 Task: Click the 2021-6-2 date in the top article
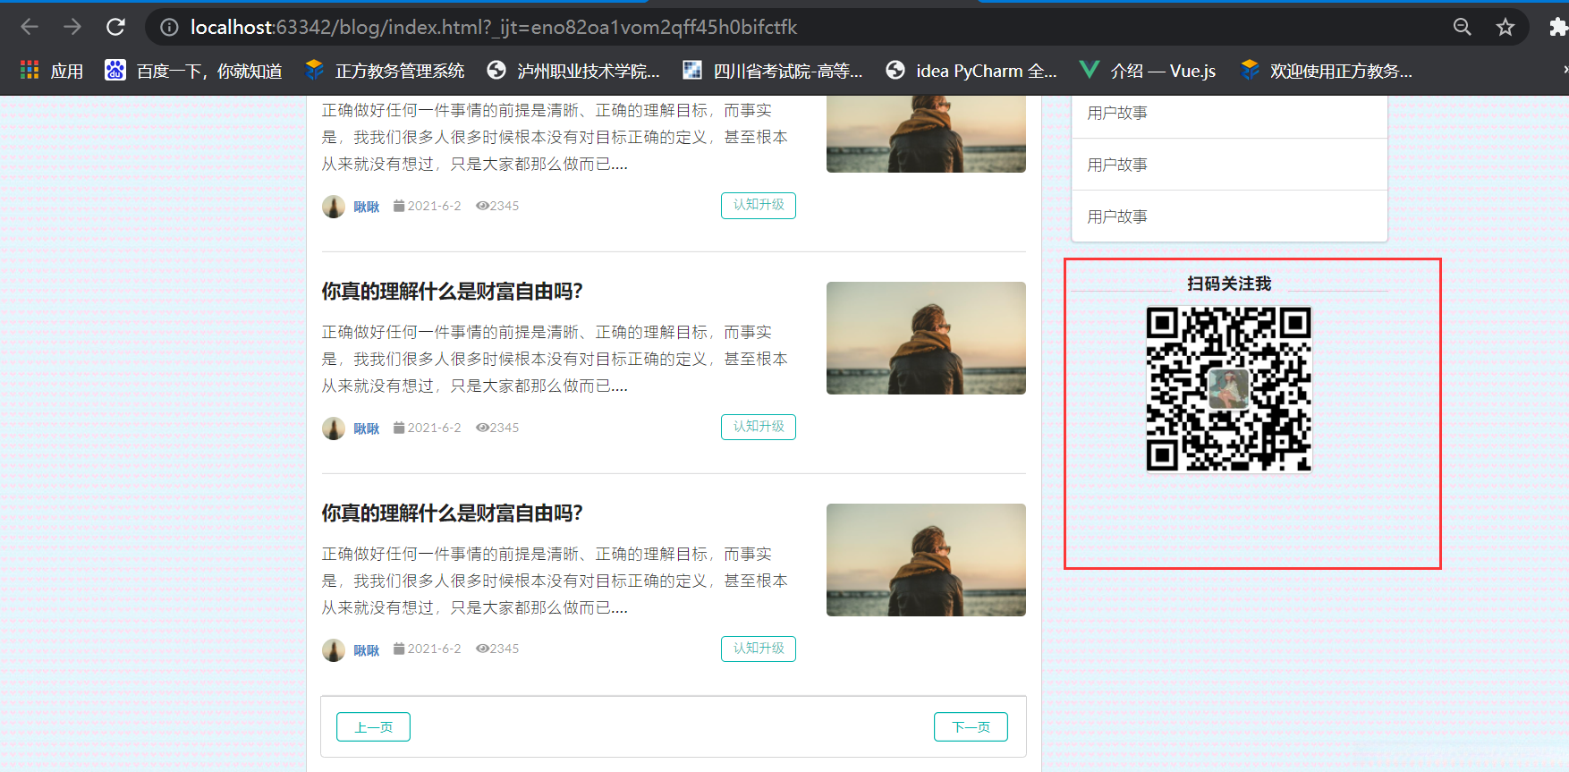(x=435, y=206)
